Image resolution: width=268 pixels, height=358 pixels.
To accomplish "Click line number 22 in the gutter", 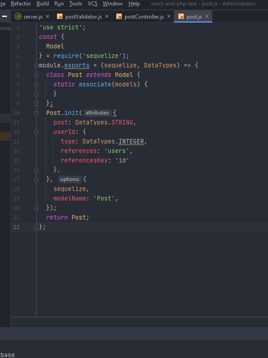I will pyautogui.click(x=16, y=227).
